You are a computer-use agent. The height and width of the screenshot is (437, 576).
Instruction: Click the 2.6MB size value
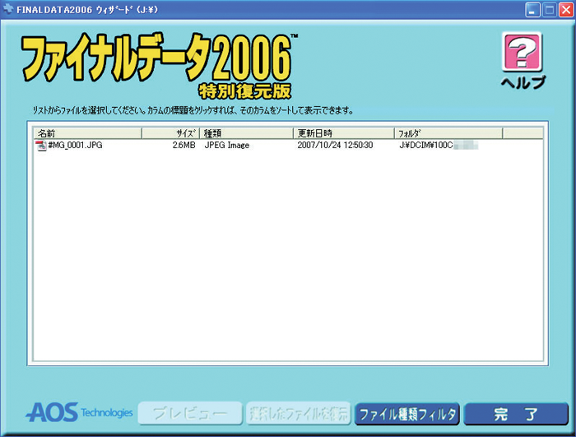(x=183, y=145)
